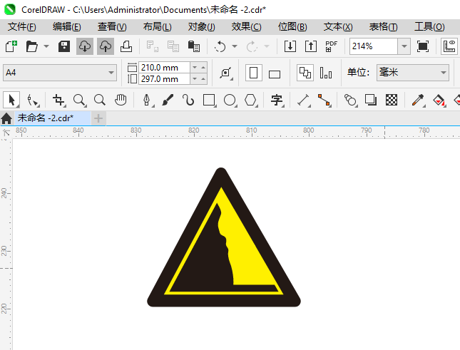Viewport: 460px width, 350px height.
Task: Select the Blend tool
Action: click(350, 100)
